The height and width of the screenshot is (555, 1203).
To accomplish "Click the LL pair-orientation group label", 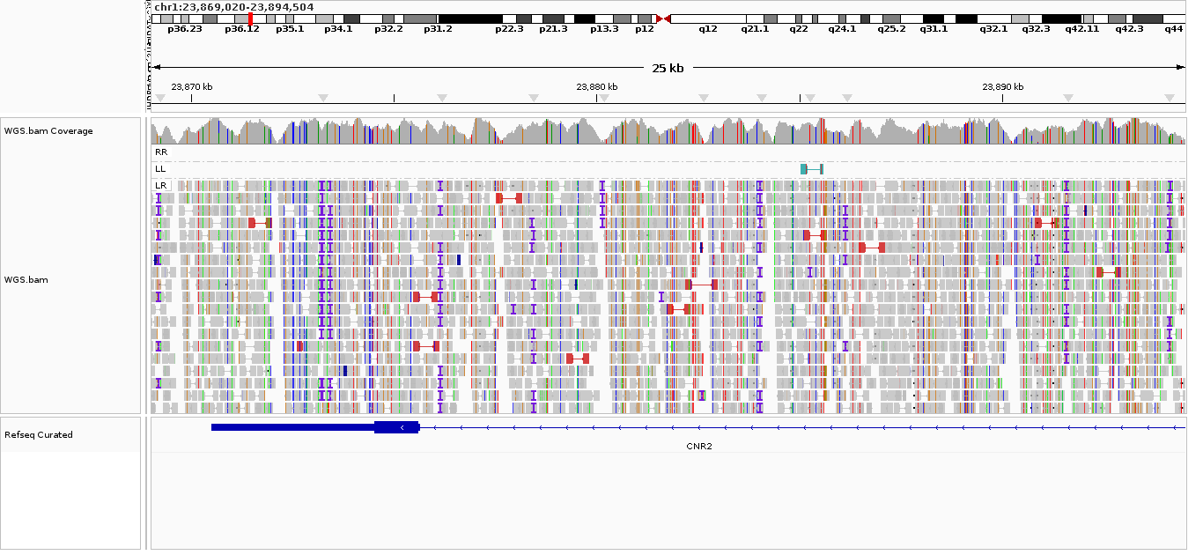I will [160, 168].
